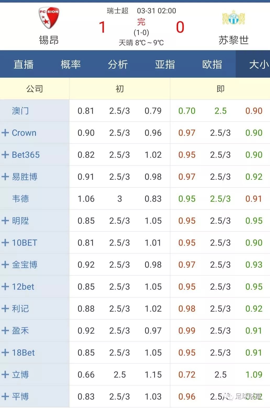Go to the 亚指 tab
The image size is (270, 408).
coord(165,64)
